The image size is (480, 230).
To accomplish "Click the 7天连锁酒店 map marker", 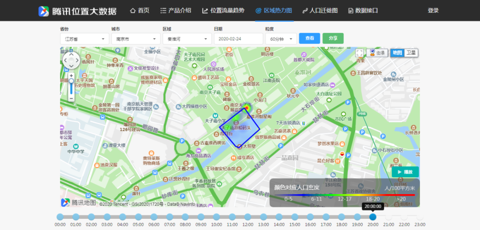I will pos(304,123).
